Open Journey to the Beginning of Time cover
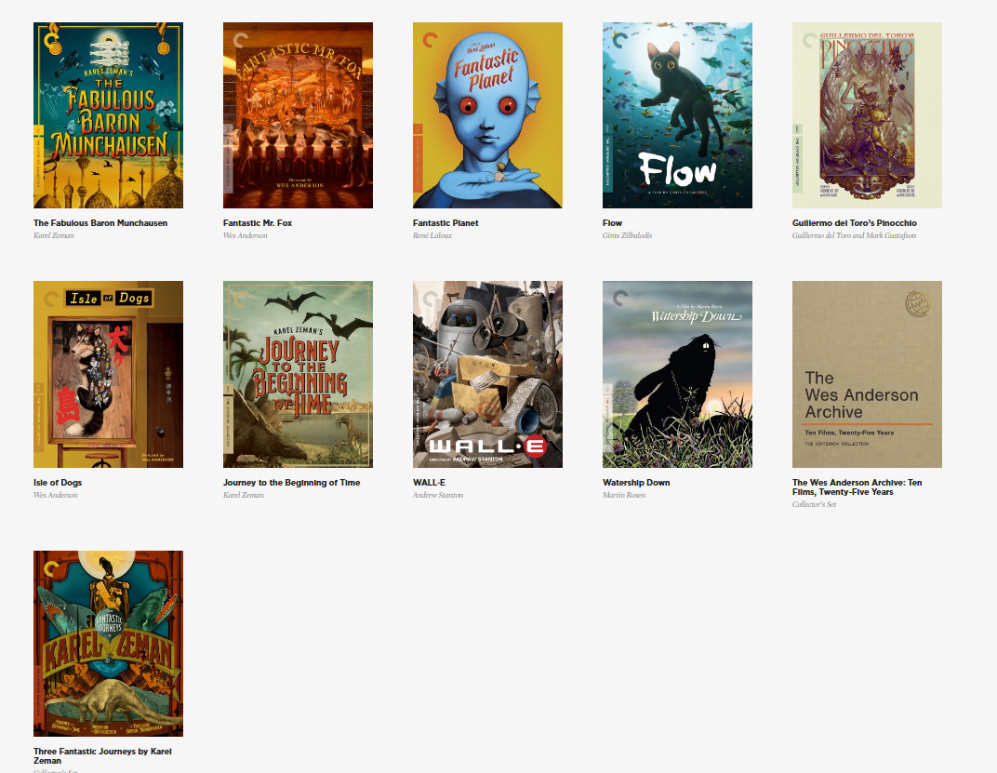997x773 pixels. click(298, 374)
